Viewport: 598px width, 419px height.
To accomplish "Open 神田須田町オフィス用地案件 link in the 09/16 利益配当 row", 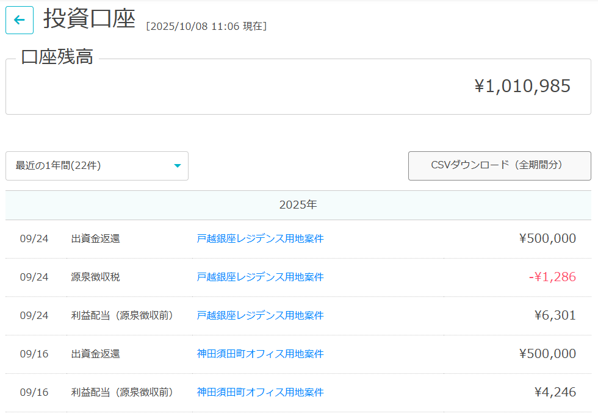I will tap(260, 392).
